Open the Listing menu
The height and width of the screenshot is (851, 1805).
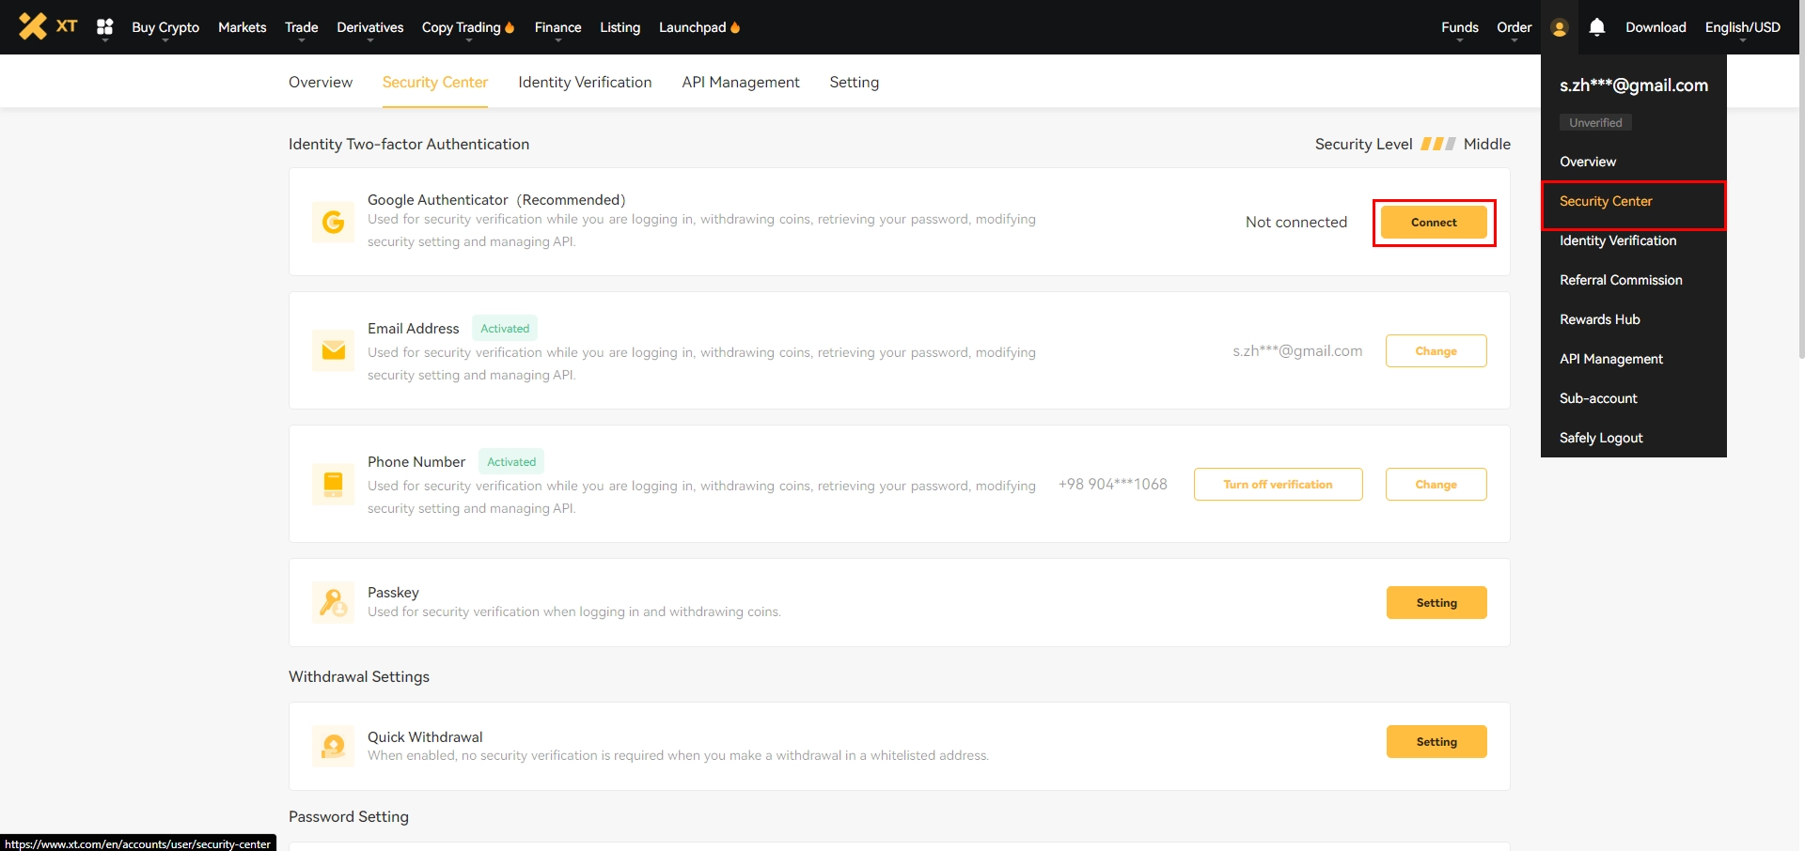(620, 27)
